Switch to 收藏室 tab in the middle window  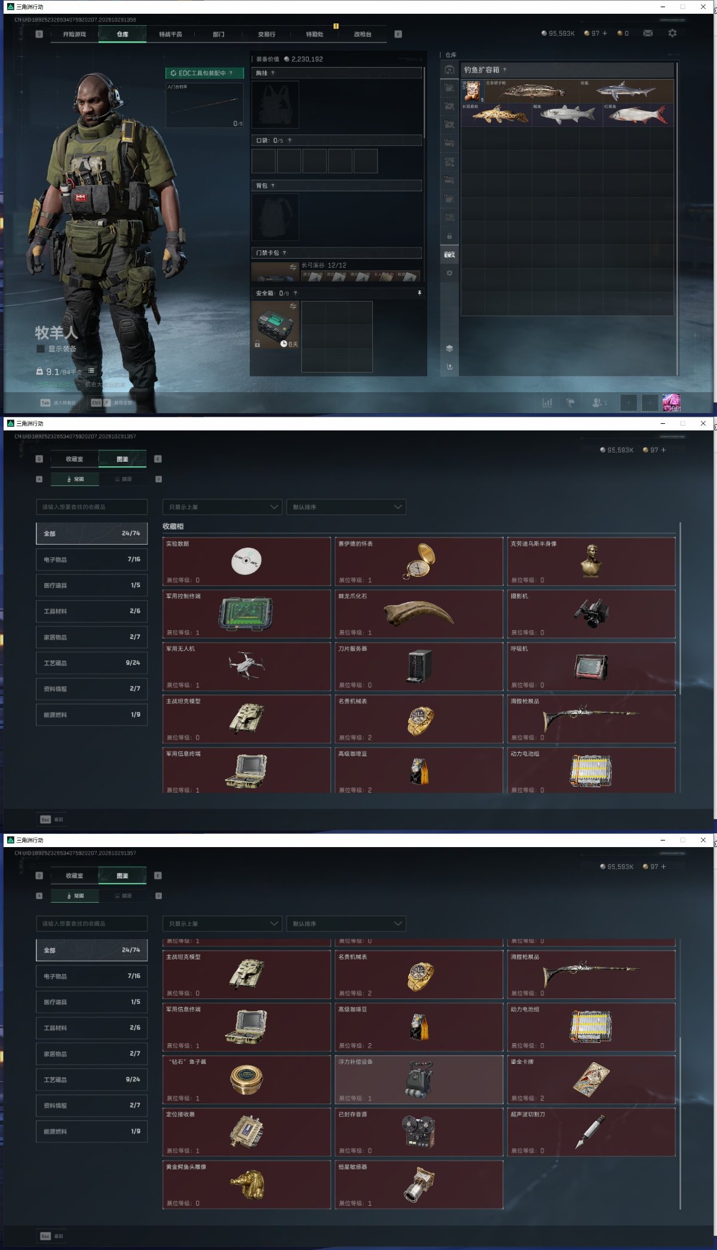(x=75, y=459)
